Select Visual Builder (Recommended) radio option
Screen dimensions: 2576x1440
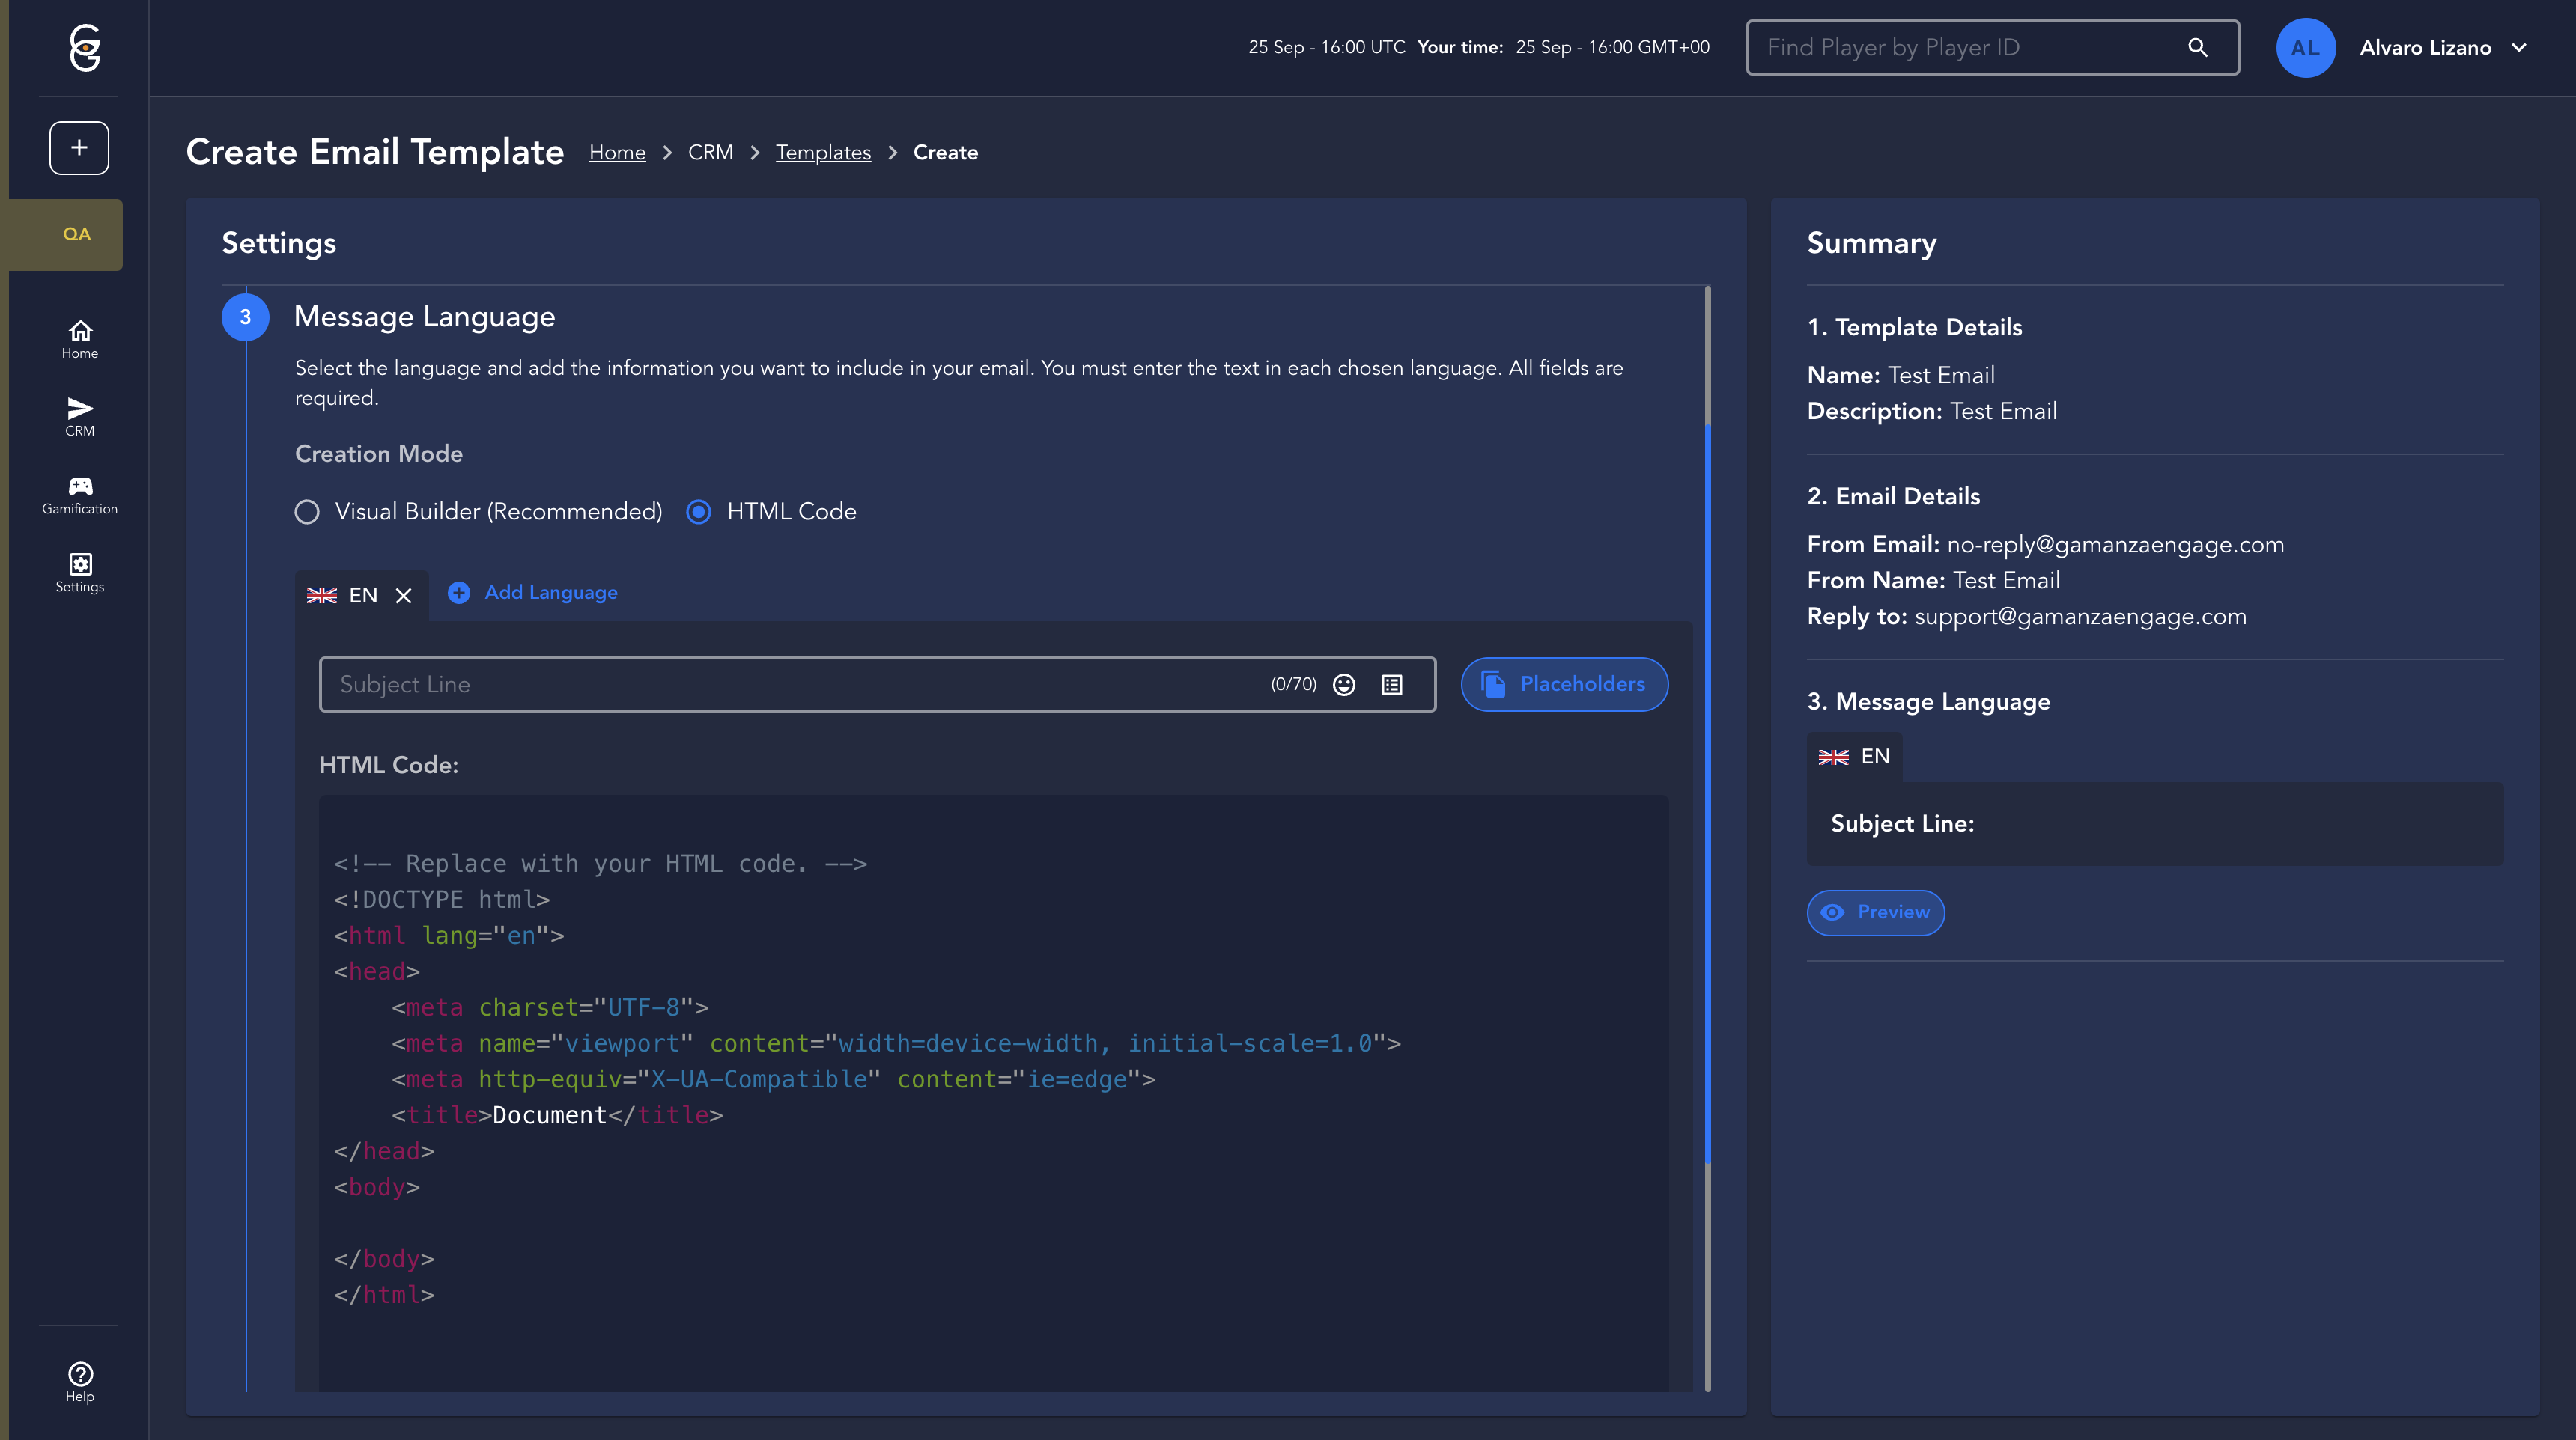point(307,512)
